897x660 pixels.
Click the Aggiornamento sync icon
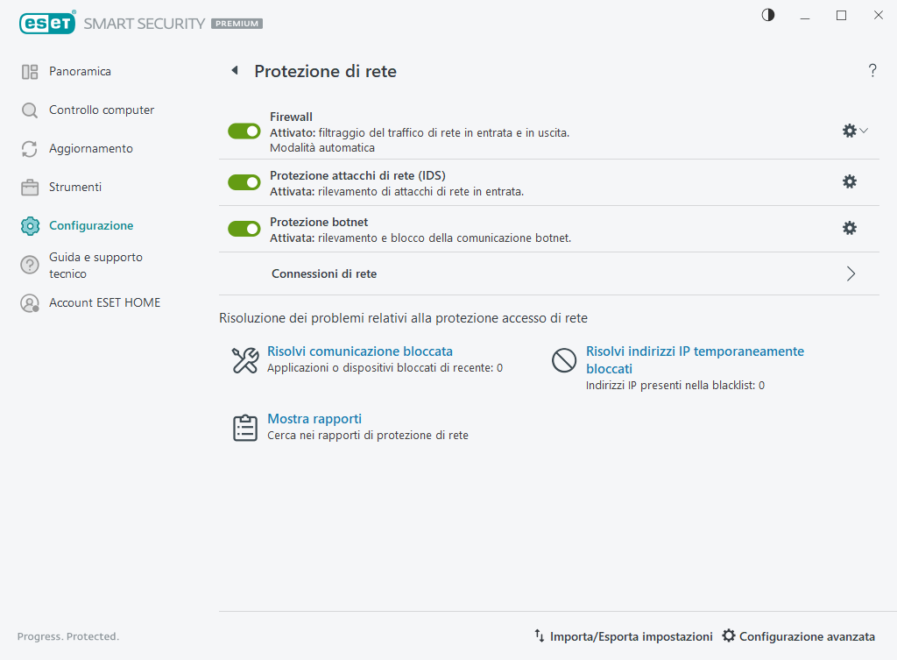point(29,148)
